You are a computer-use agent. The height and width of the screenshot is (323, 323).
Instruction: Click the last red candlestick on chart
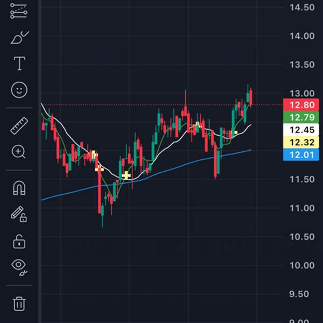(251, 97)
